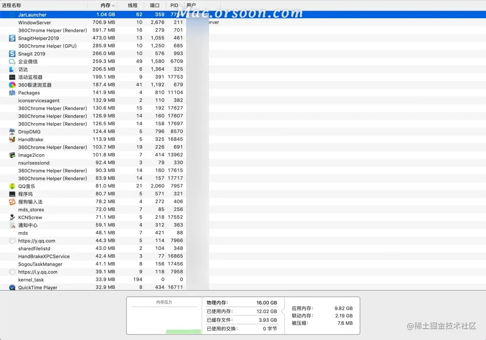Viewport: 486px width, 340px height.
Task: Click the JarLauncher process icon
Action: point(12,15)
